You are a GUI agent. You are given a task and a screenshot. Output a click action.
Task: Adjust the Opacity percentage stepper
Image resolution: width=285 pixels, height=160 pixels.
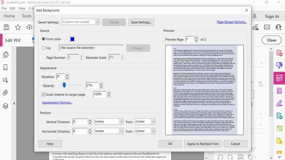coord(101,85)
